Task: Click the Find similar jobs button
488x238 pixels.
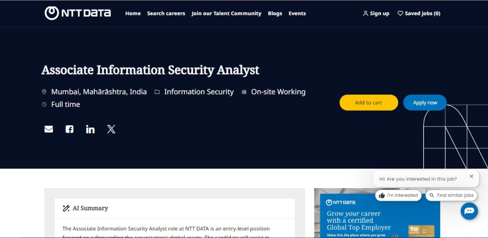Action: (451, 196)
